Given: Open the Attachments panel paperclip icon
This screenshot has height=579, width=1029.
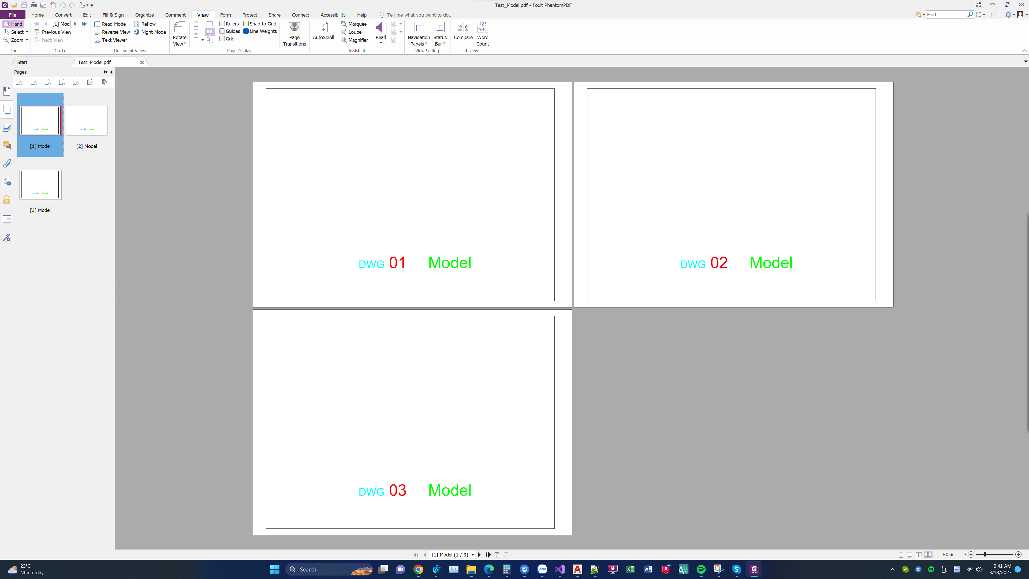Looking at the screenshot, I should point(7,164).
